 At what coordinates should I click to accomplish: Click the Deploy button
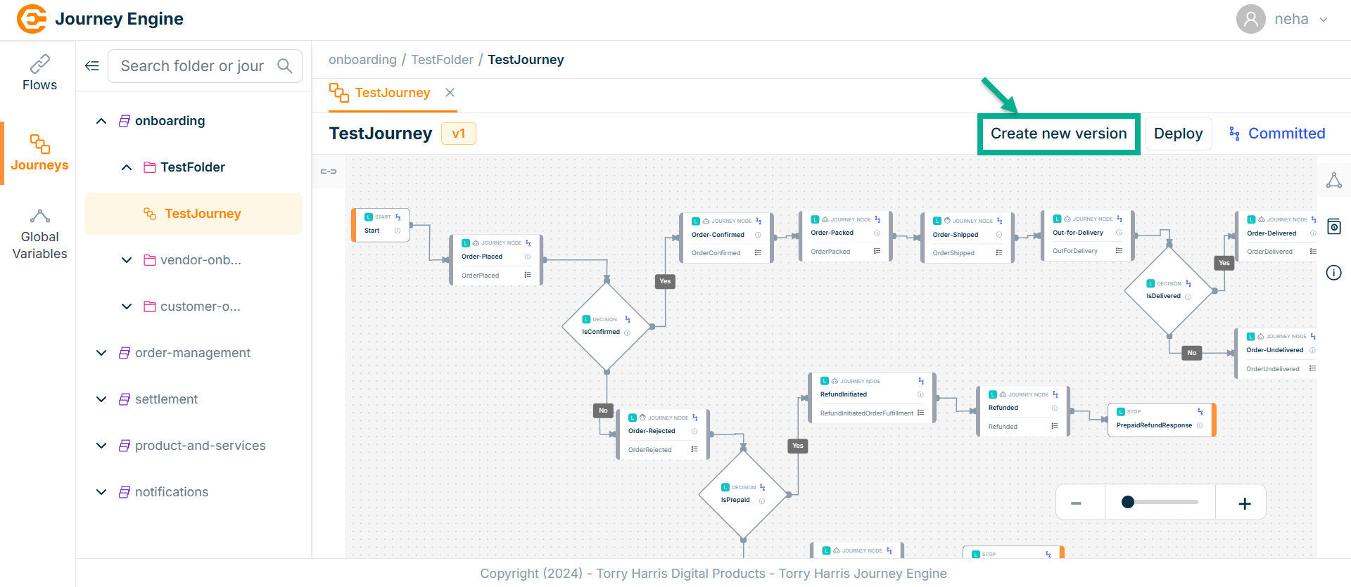[1178, 134]
